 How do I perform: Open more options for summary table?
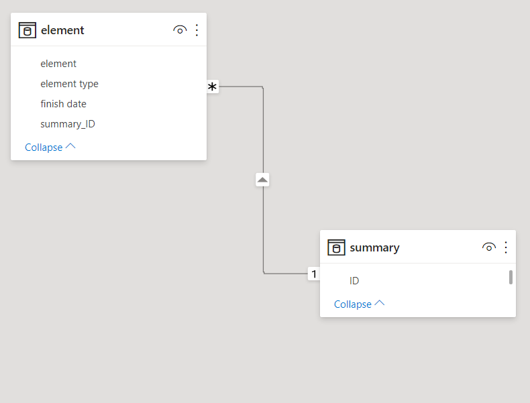coord(506,247)
